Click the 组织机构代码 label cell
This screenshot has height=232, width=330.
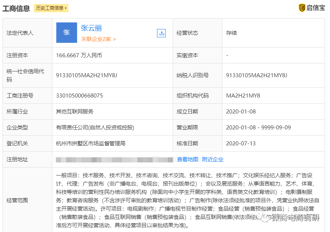[197, 96]
